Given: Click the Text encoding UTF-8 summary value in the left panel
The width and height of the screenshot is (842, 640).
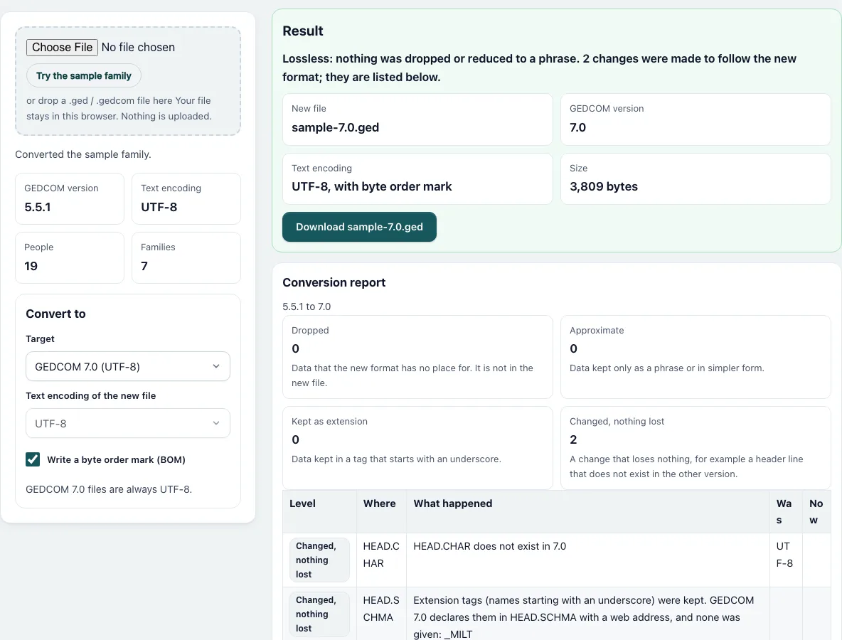Looking at the screenshot, I should pos(159,207).
